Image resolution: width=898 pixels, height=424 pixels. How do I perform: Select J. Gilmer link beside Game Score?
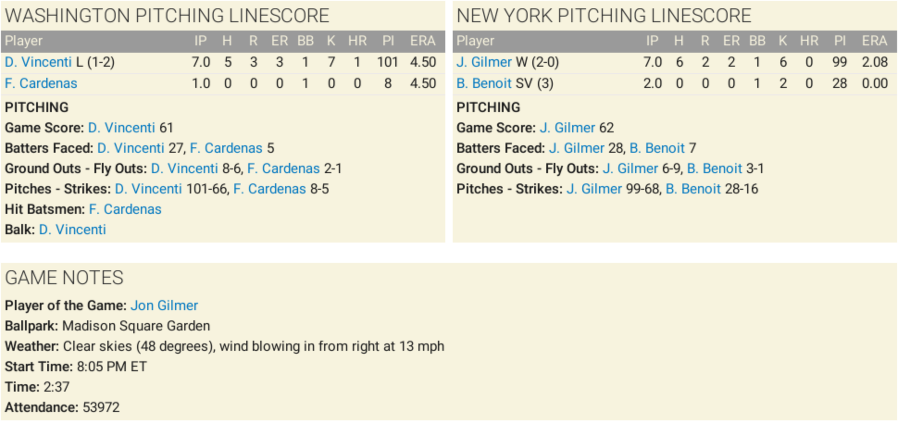pos(567,128)
